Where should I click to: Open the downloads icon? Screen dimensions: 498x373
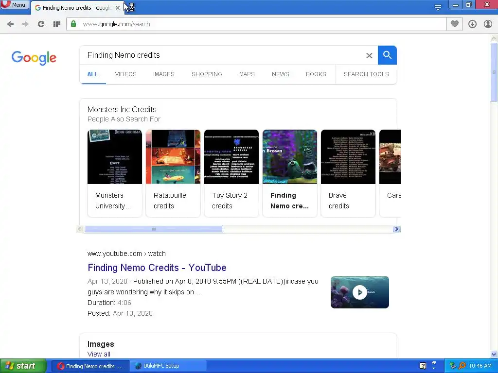472,24
